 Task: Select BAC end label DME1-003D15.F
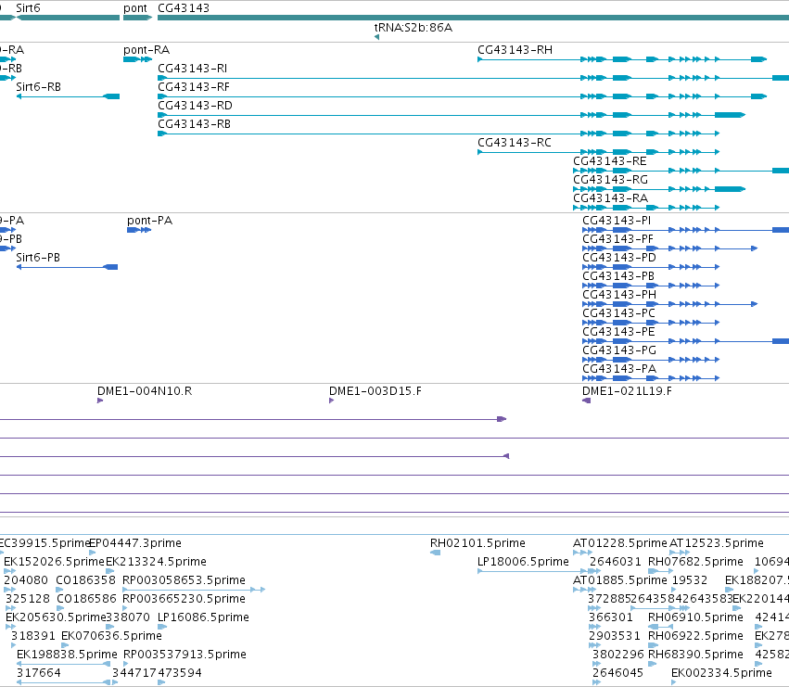click(375, 391)
